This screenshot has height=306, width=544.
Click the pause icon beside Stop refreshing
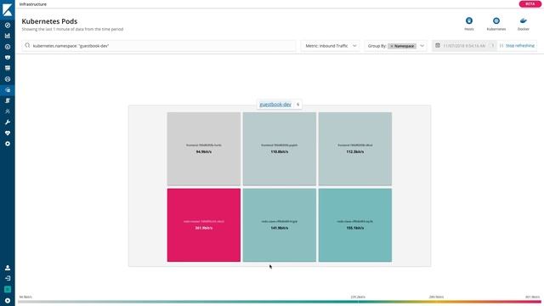(x=501, y=45)
